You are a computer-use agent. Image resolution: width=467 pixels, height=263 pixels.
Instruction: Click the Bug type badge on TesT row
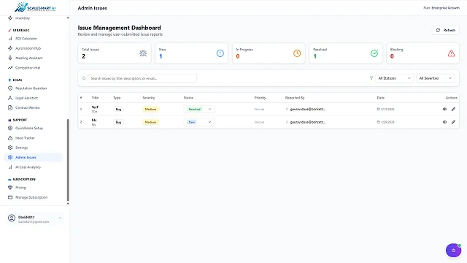pyautogui.click(x=118, y=109)
